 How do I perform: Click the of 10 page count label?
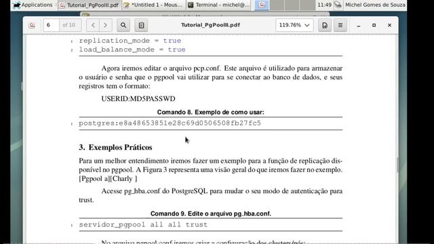69,25
